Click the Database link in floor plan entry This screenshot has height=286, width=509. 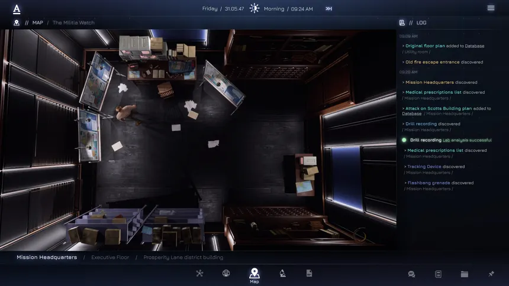coord(475,46)
